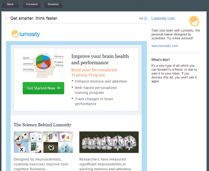Click the 'lumosity' blue wordmark text

pyautogui.click(x=30, y=34)
